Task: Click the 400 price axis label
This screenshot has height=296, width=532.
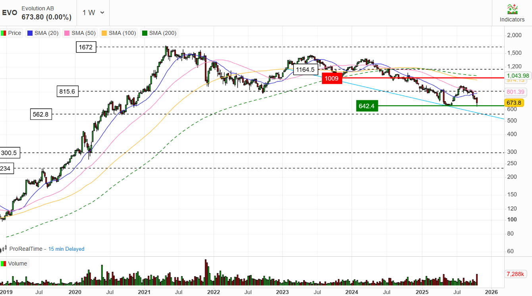Action: [x=512, y=134]
